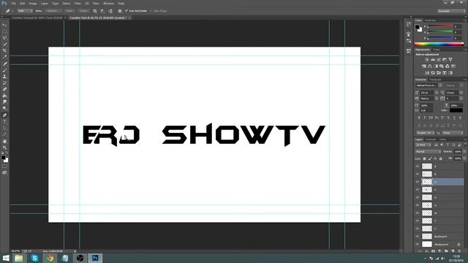Viewport: 468px width, 263px height.
Task: Add a Levels adjustment
Action: pyautogui.click(x=433, y=60)
